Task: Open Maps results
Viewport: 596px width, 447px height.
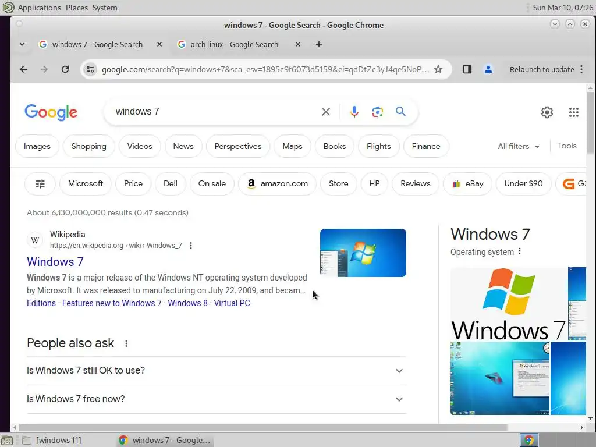Action: click(292, 146)
